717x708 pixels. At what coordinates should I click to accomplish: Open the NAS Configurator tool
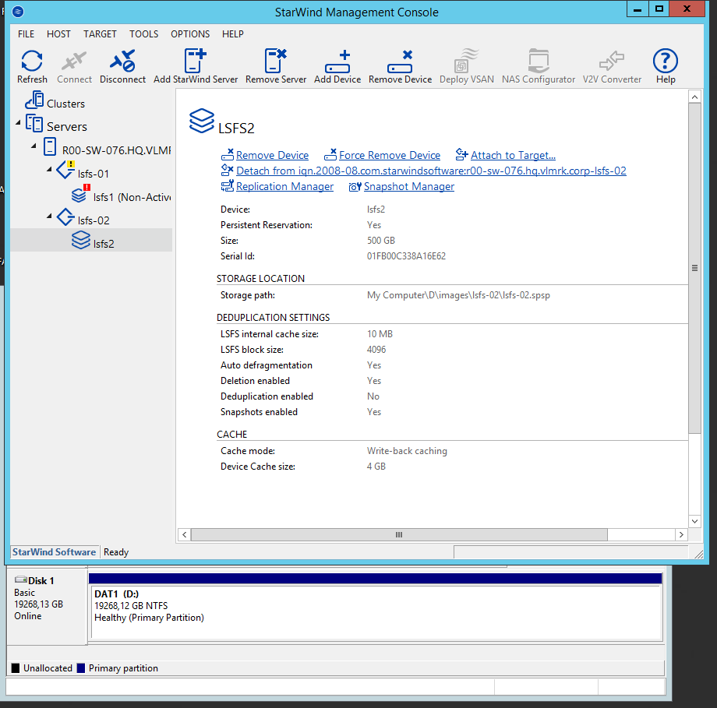pyautogui.click(x=539, y=60)
